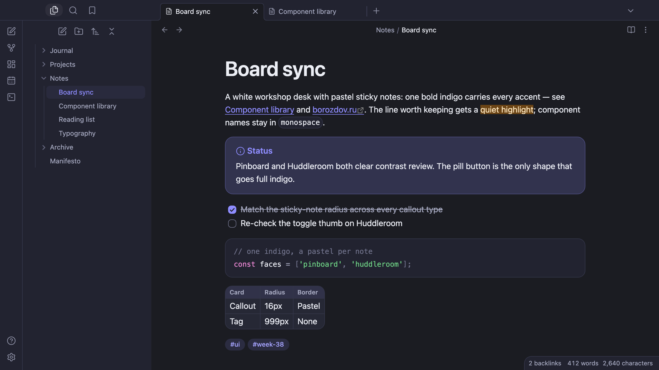Open the graph view icon
Image resolution: width=659 pixels, height=370 pixels.
(x=11, y=48)
